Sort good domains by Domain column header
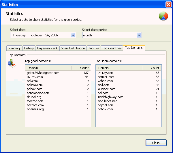 click(48, 68)
